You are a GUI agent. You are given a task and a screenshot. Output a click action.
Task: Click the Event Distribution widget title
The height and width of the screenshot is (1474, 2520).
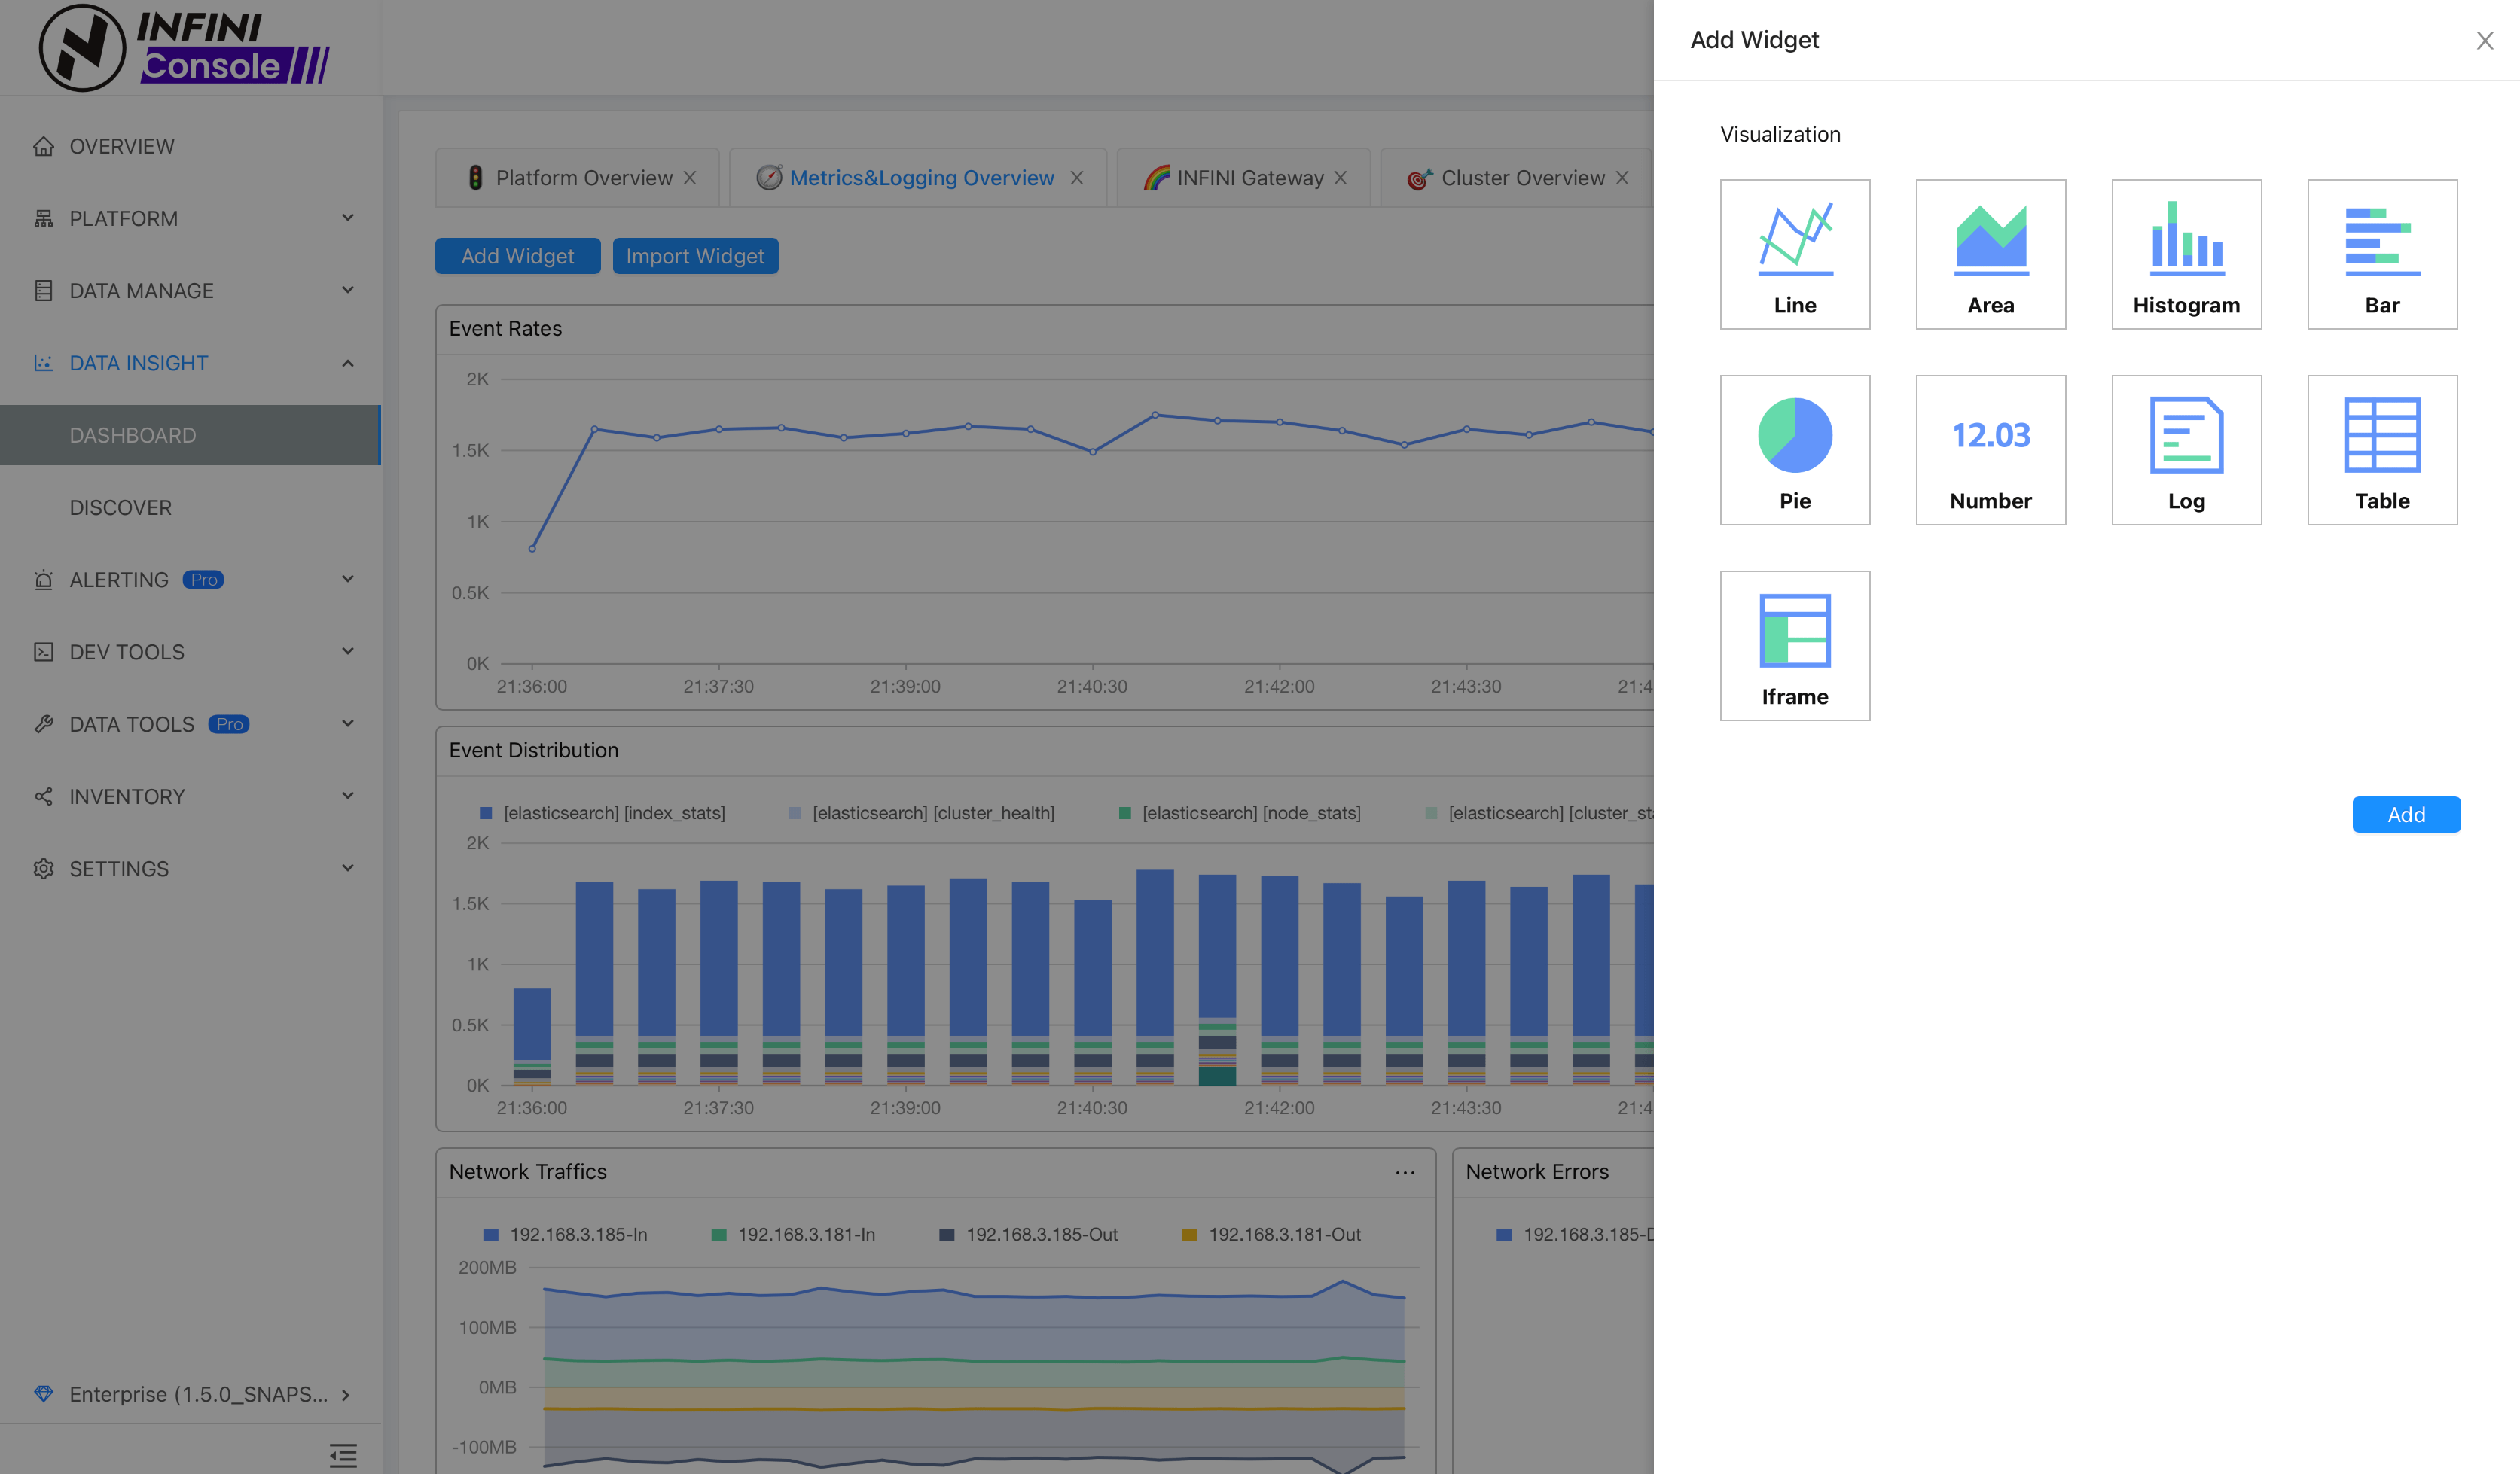533,751
